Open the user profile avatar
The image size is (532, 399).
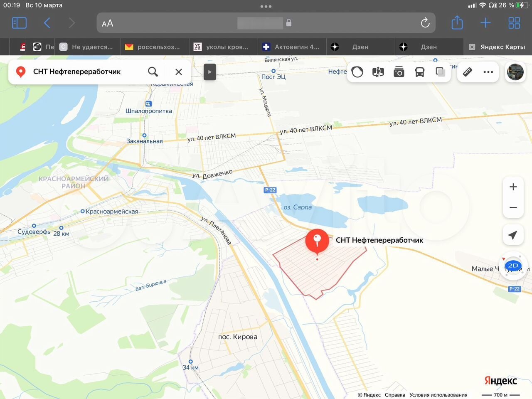515,72
